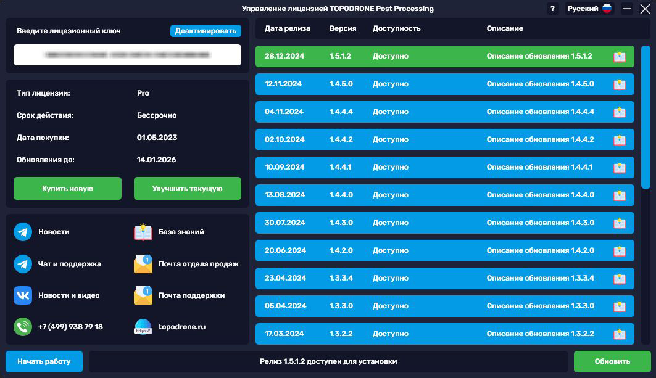Open the support mail icon
This screenshot has height=378, width=656.
[143, 295]
